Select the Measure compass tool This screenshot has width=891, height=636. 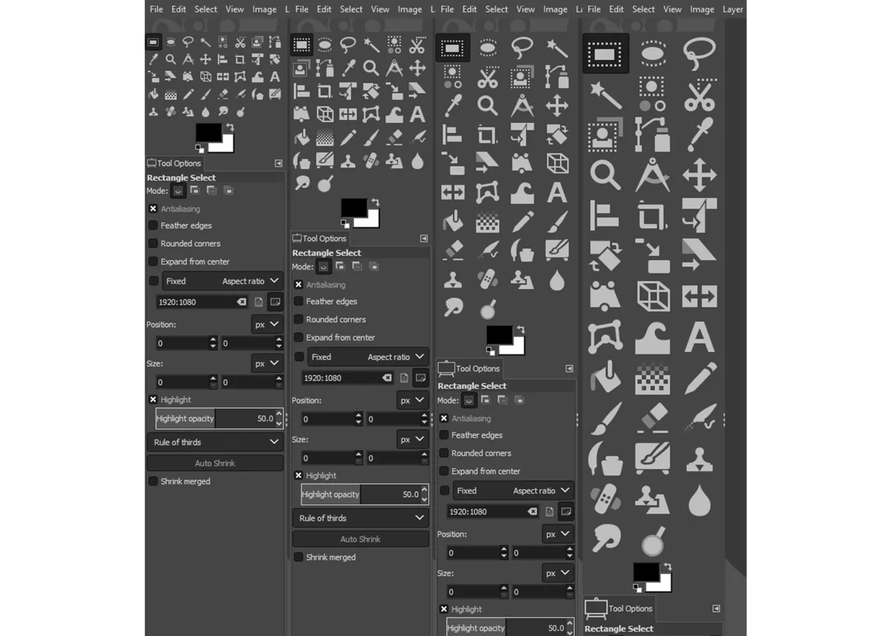652,174
